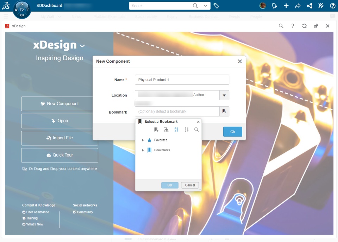Open the Business Conduct tab
The height and width of the screenshot is (242, 338).
[x=204, y=17]
